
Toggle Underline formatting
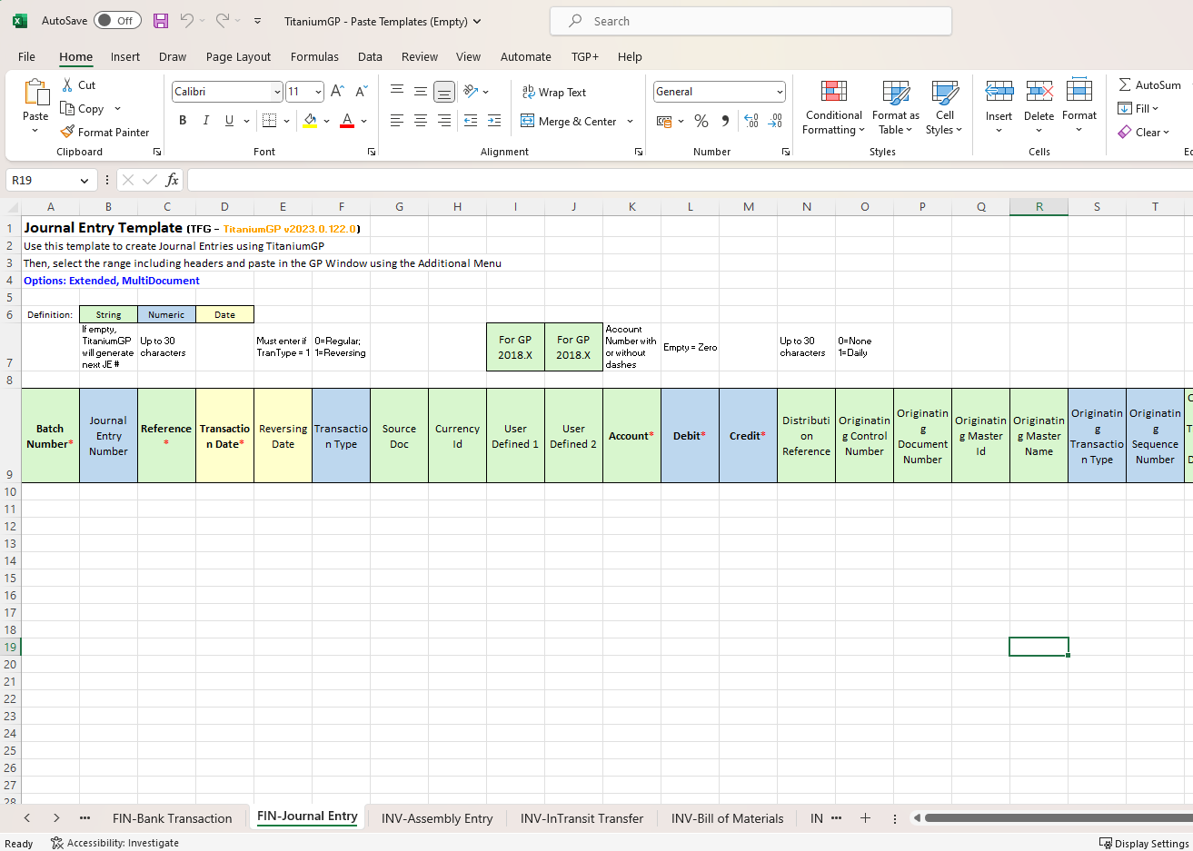coord(229,120)
